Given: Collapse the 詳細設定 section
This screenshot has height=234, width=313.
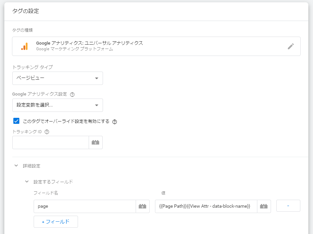Looking at the screenshot, I should pos(16,165).
